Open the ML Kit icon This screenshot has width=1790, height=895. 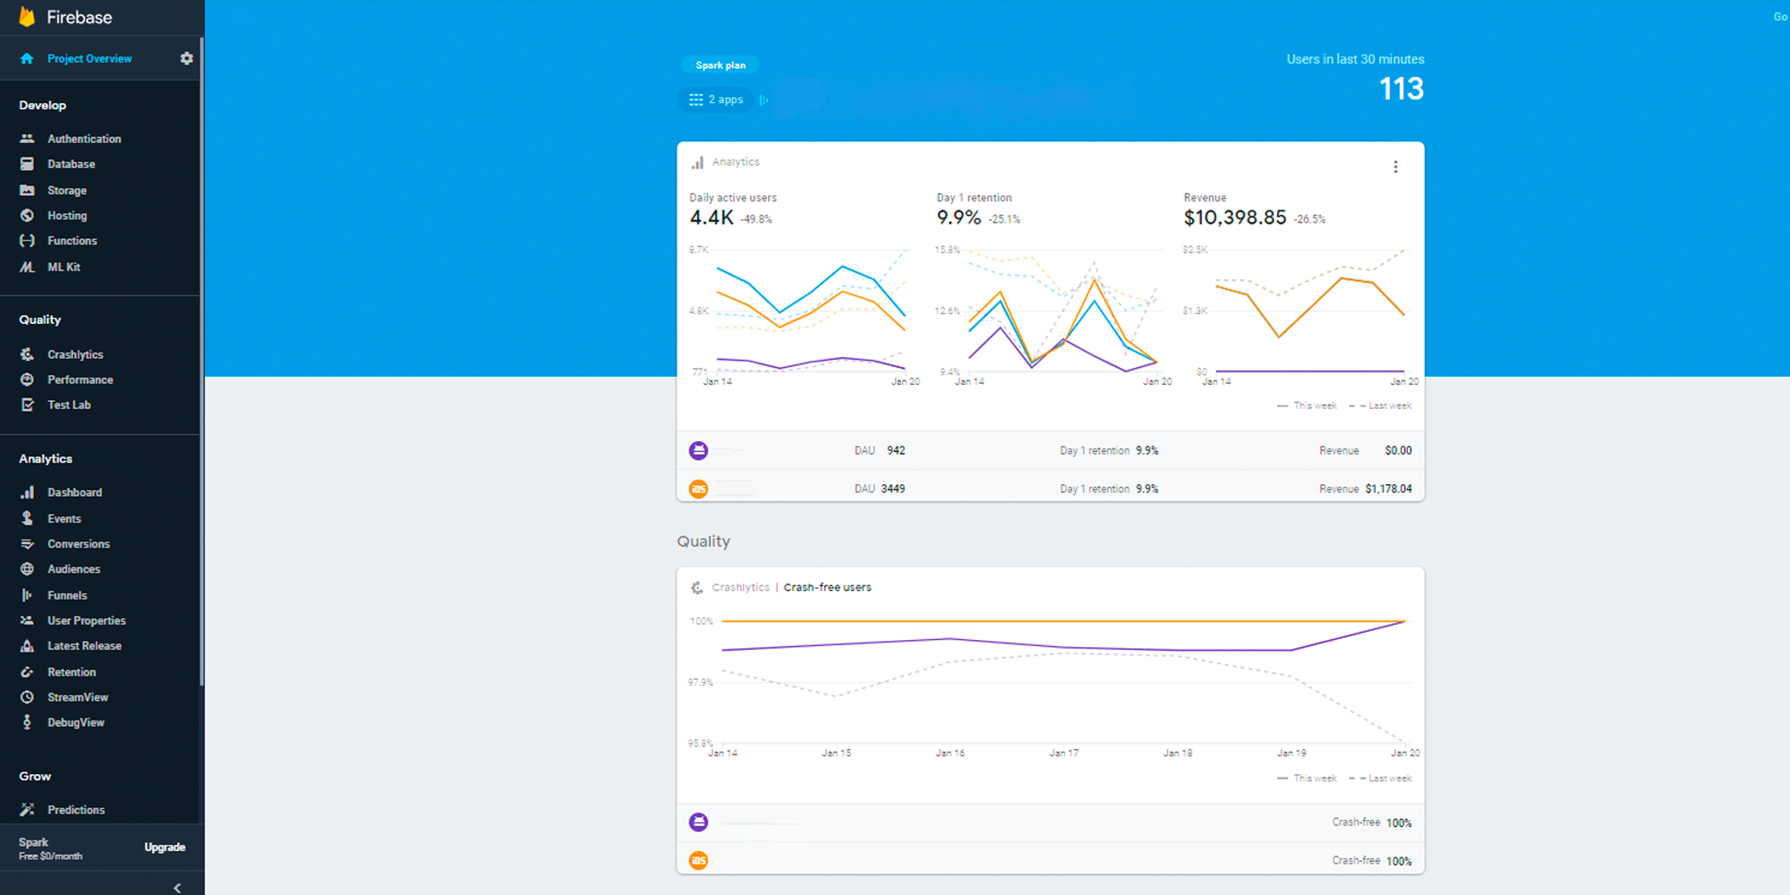pyautogui.click(x=27, y=267)
